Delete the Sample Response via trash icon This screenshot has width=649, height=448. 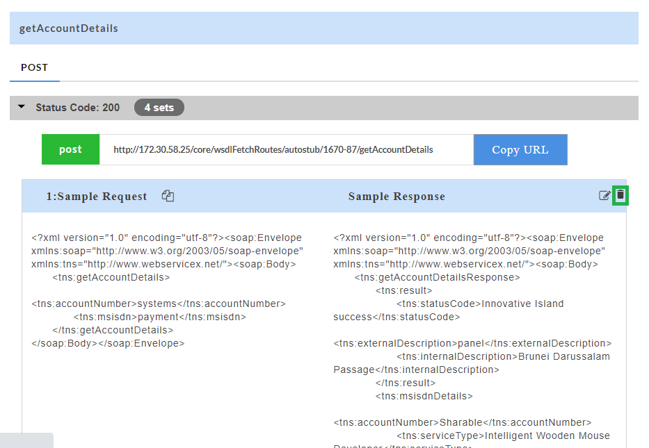620,195
